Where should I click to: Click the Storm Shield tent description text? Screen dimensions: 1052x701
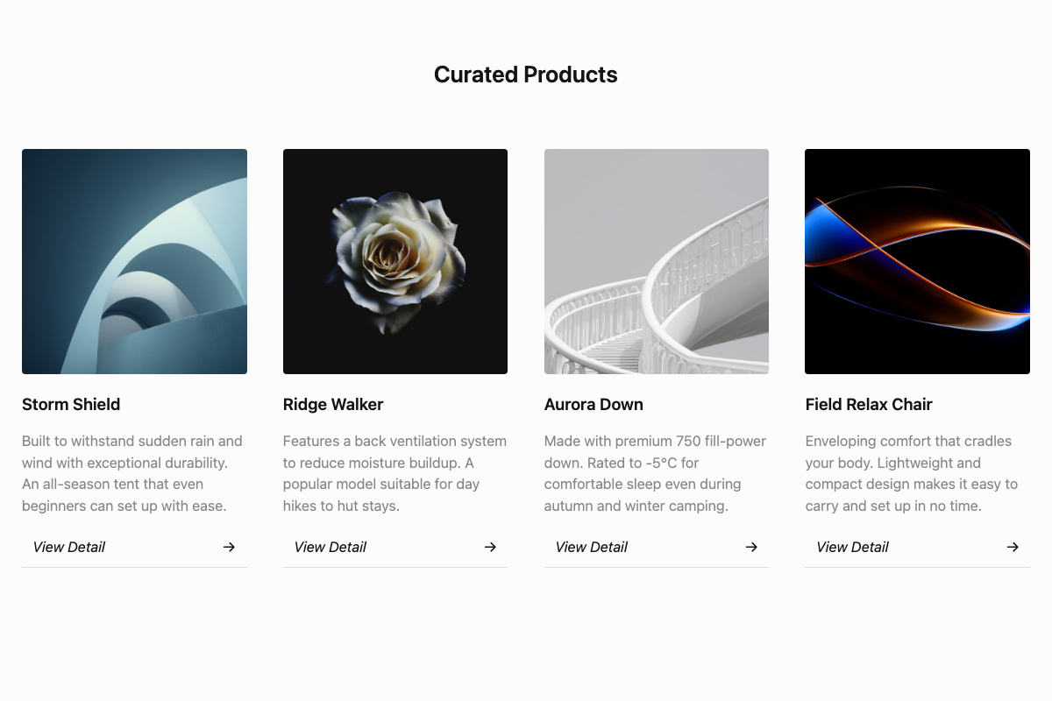pos(131,473)
